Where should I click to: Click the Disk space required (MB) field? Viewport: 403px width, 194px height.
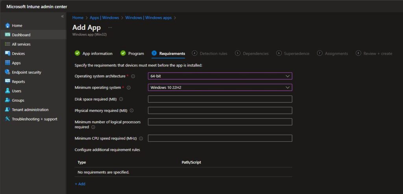click(x=220, y=99)
